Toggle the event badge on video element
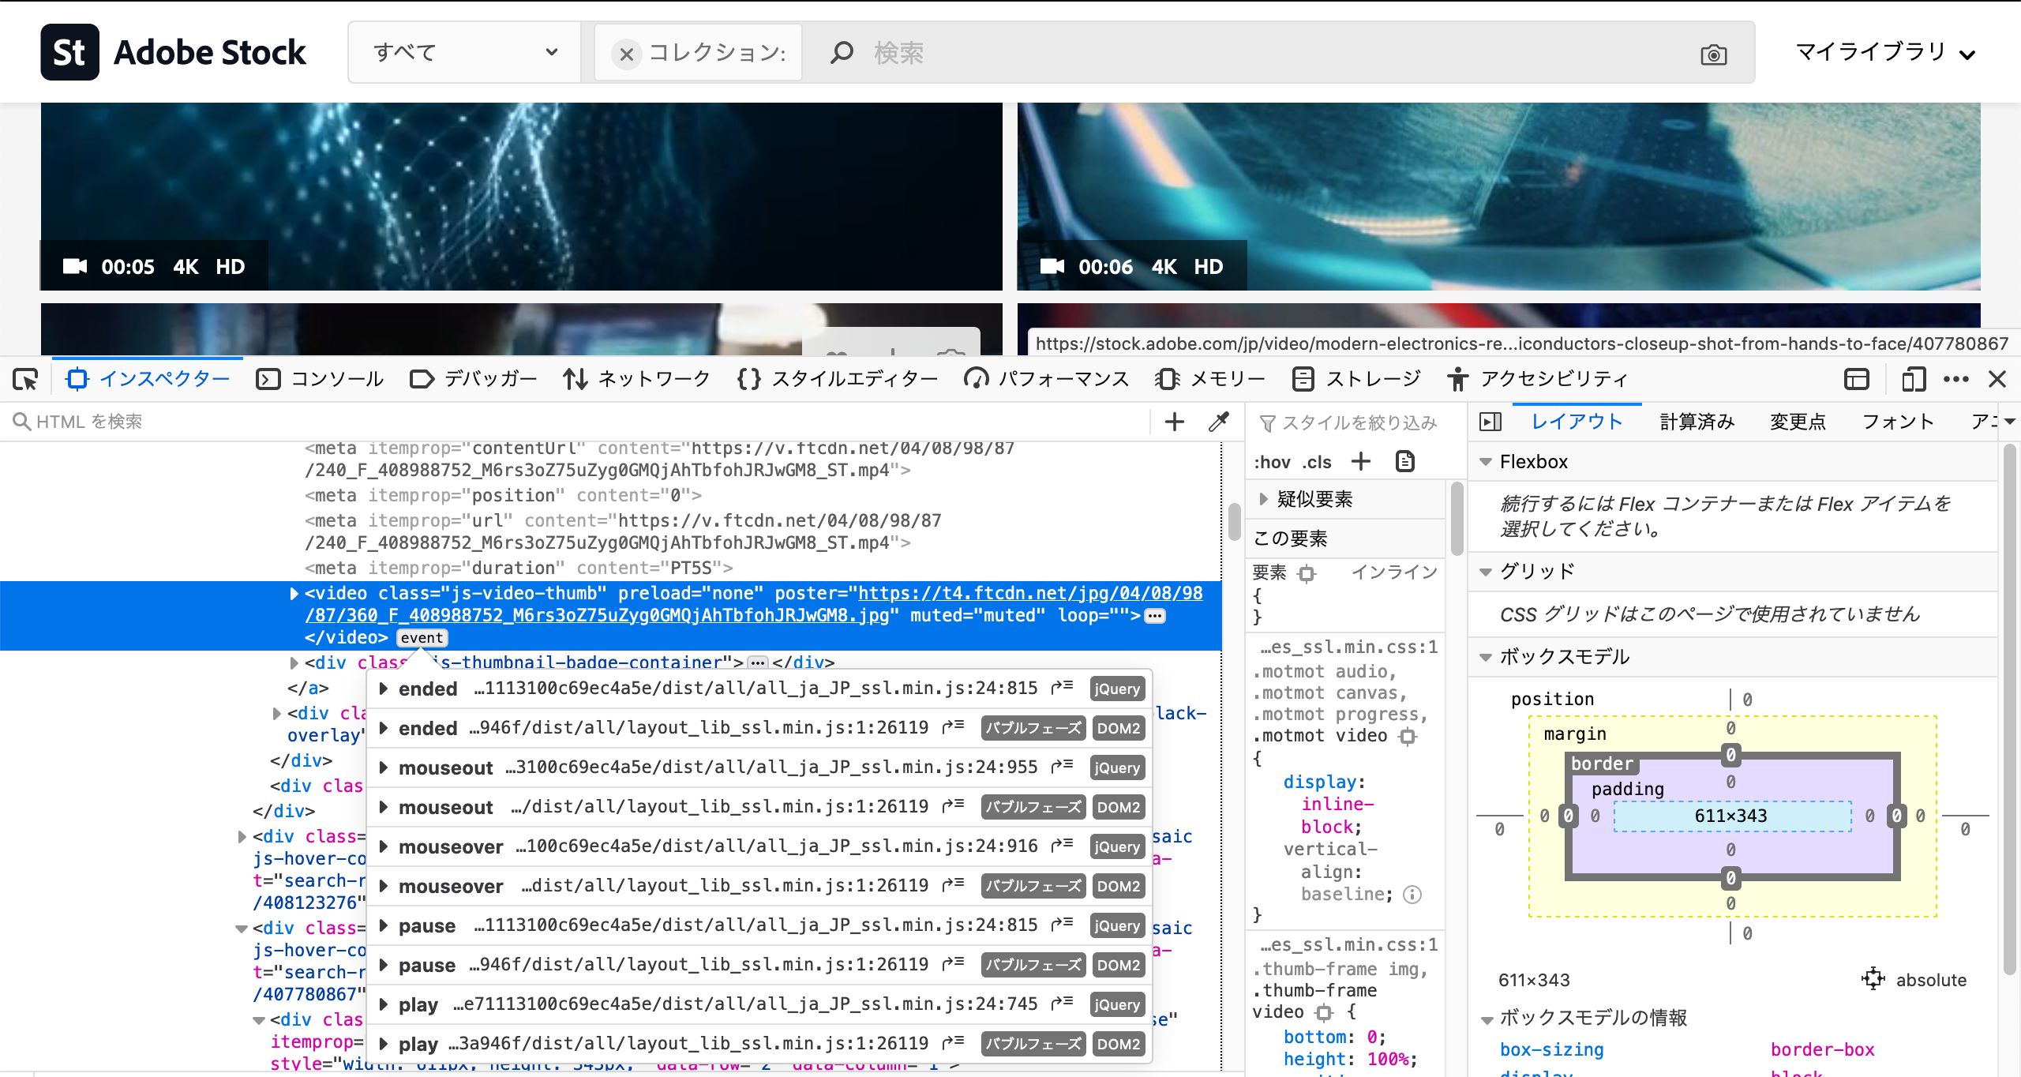 tap(422, 638)
